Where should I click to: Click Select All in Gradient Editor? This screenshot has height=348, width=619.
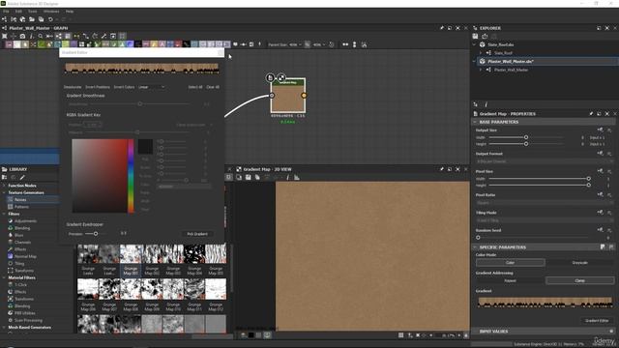tap(195, 87)
